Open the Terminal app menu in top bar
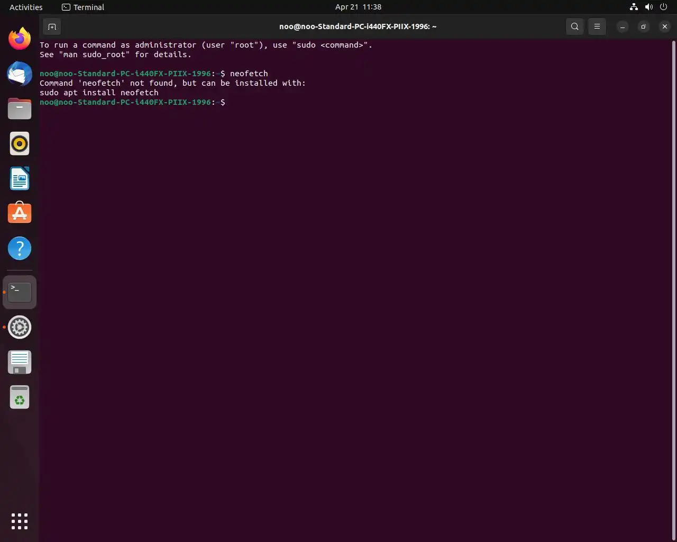Screen dimensions: 677x542 click(83, 7)
